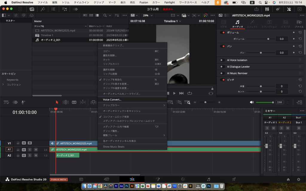Enable the AI Voice Isolation toggle
This screenshot has height=191, width=306.
coord(222,60)
